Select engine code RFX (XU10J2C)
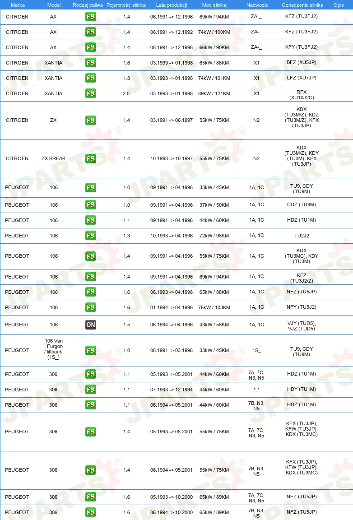 click(x=302, y=95)
